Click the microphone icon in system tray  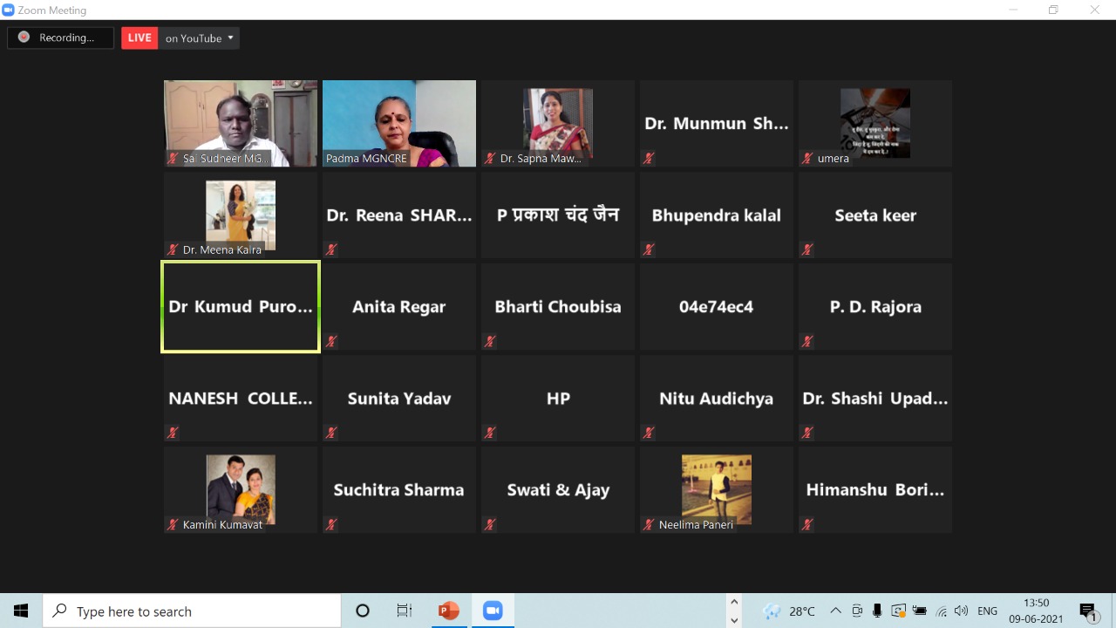point(877,611)
